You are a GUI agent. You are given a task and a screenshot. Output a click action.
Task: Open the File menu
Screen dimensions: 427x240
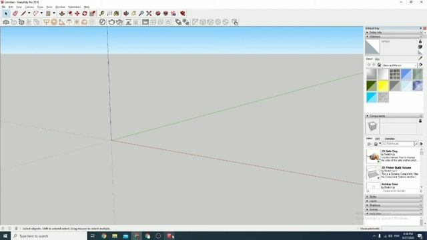(3, 7)
